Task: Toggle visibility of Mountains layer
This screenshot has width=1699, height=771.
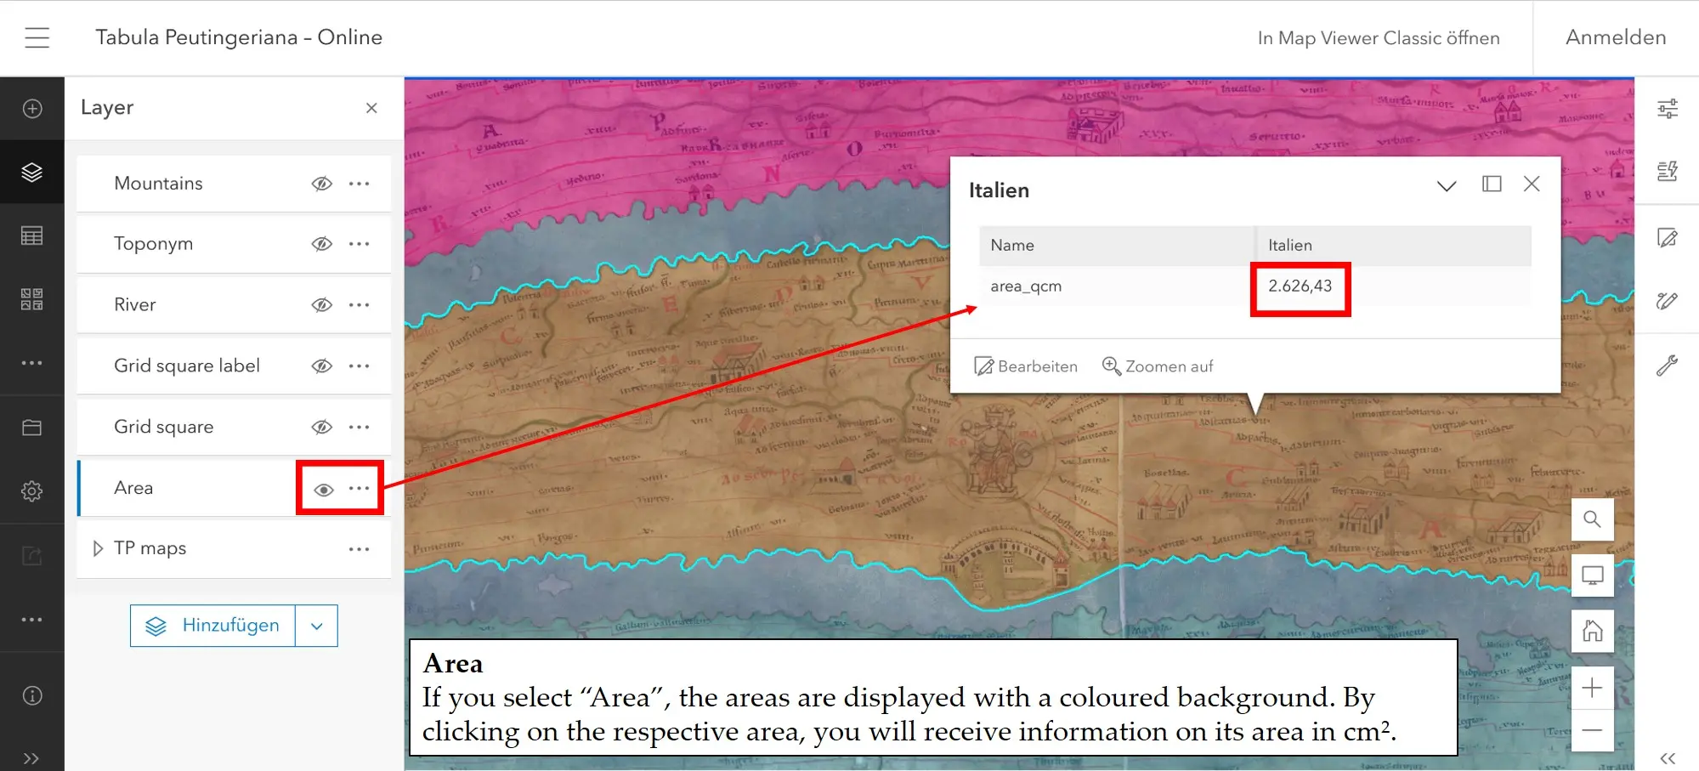Action: [321, 184]
